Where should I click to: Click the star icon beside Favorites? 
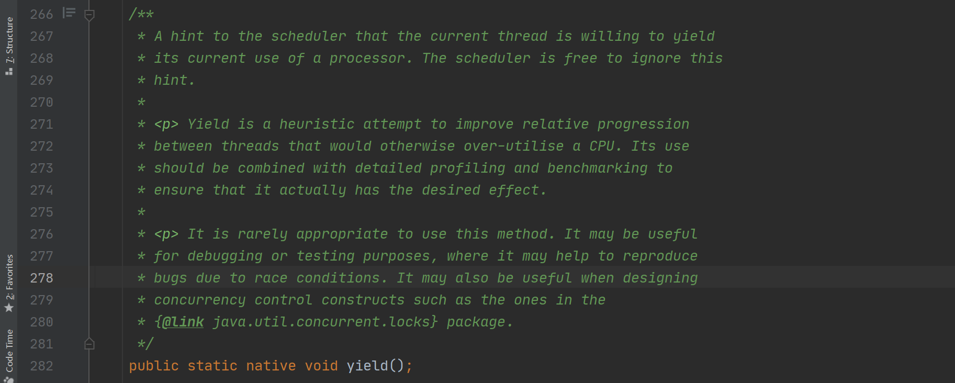coord(9,308)
